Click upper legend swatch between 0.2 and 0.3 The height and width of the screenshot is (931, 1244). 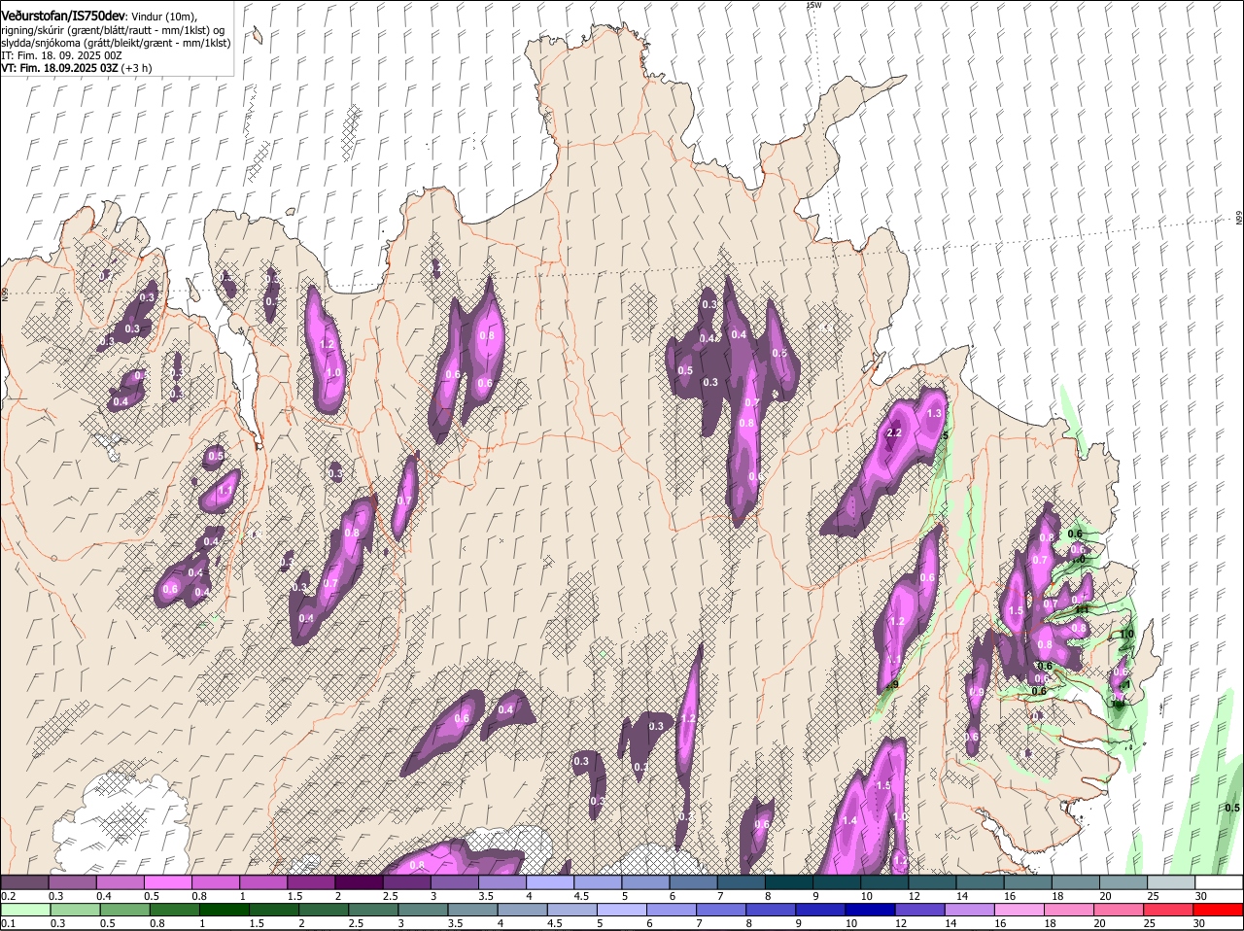tap(24, 881)
